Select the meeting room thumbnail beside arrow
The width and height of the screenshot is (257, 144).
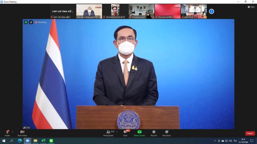(194, 11)
